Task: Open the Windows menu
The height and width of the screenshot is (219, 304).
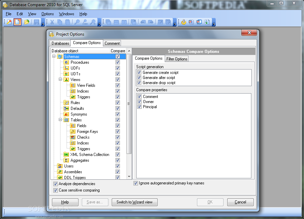Action: coord(67,14)
